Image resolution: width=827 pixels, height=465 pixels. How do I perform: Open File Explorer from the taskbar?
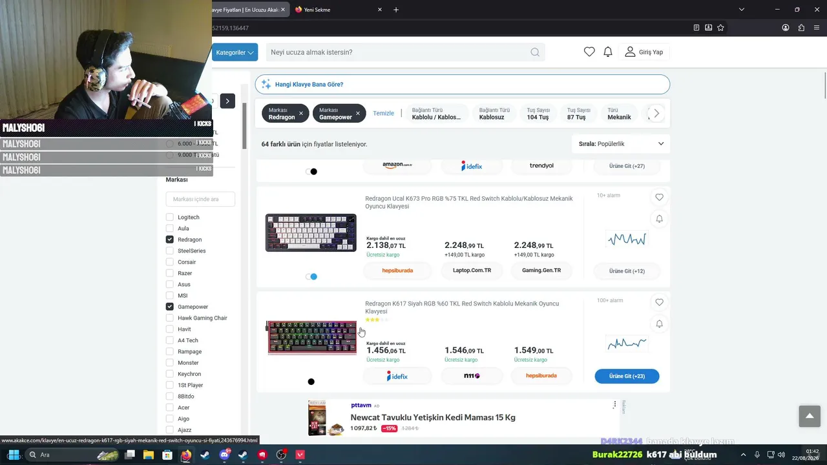tap(148, 455)
